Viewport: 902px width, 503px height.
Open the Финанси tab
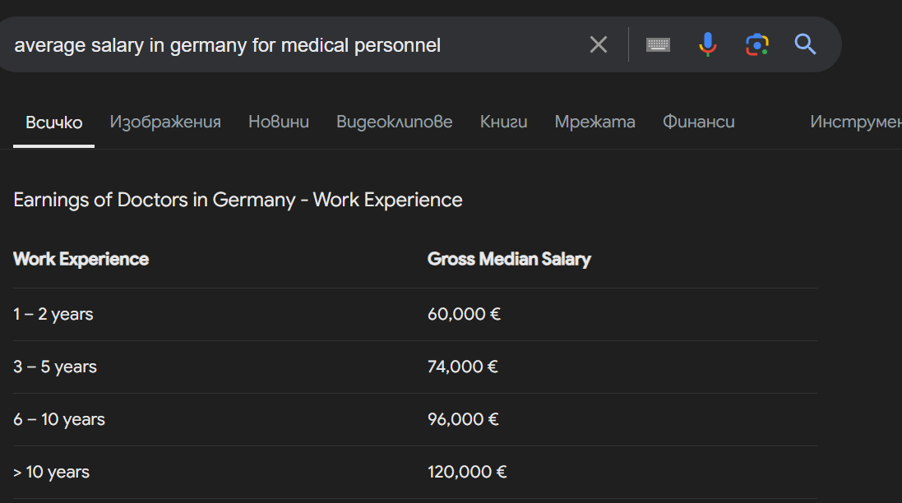click(699, 122)
